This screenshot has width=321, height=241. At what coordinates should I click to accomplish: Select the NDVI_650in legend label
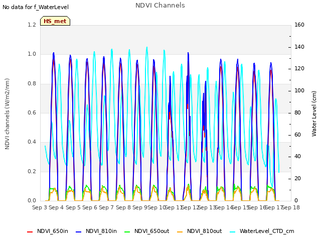pyautogui.click(x=52, y=231)
